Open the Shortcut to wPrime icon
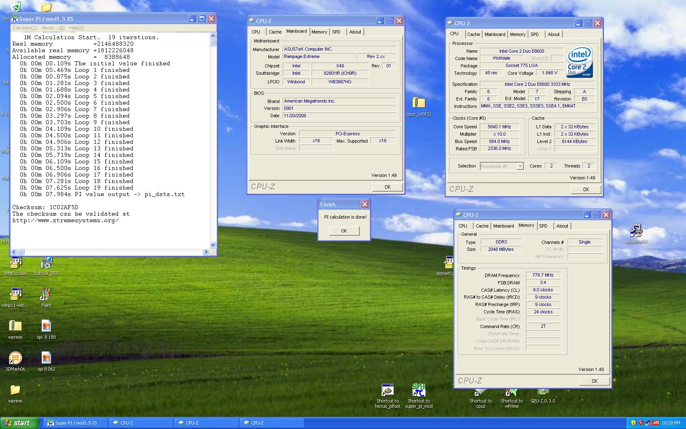Viewport: 686px width, 429px height. pos(512,398)
